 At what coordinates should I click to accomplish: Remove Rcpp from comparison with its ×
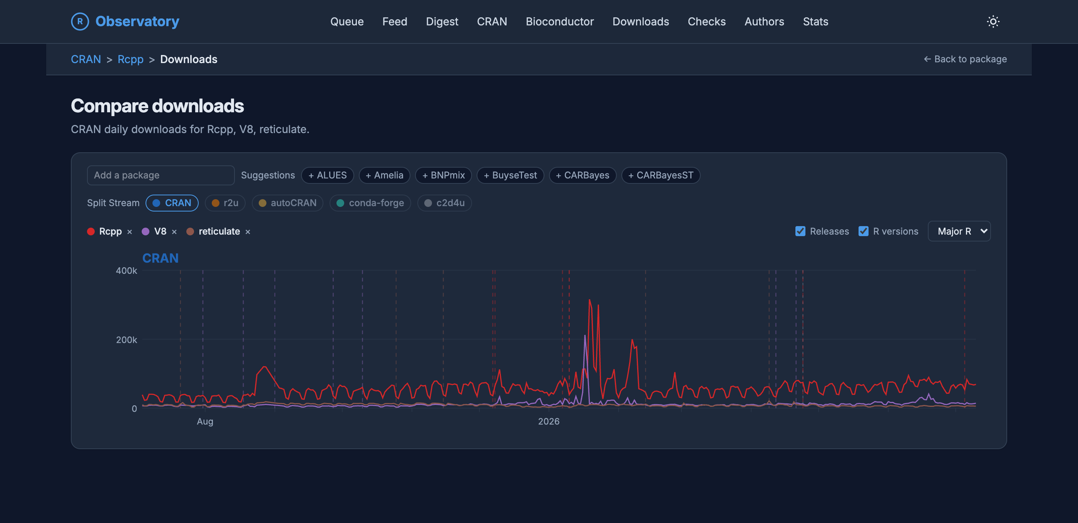[x=130, y=232]
